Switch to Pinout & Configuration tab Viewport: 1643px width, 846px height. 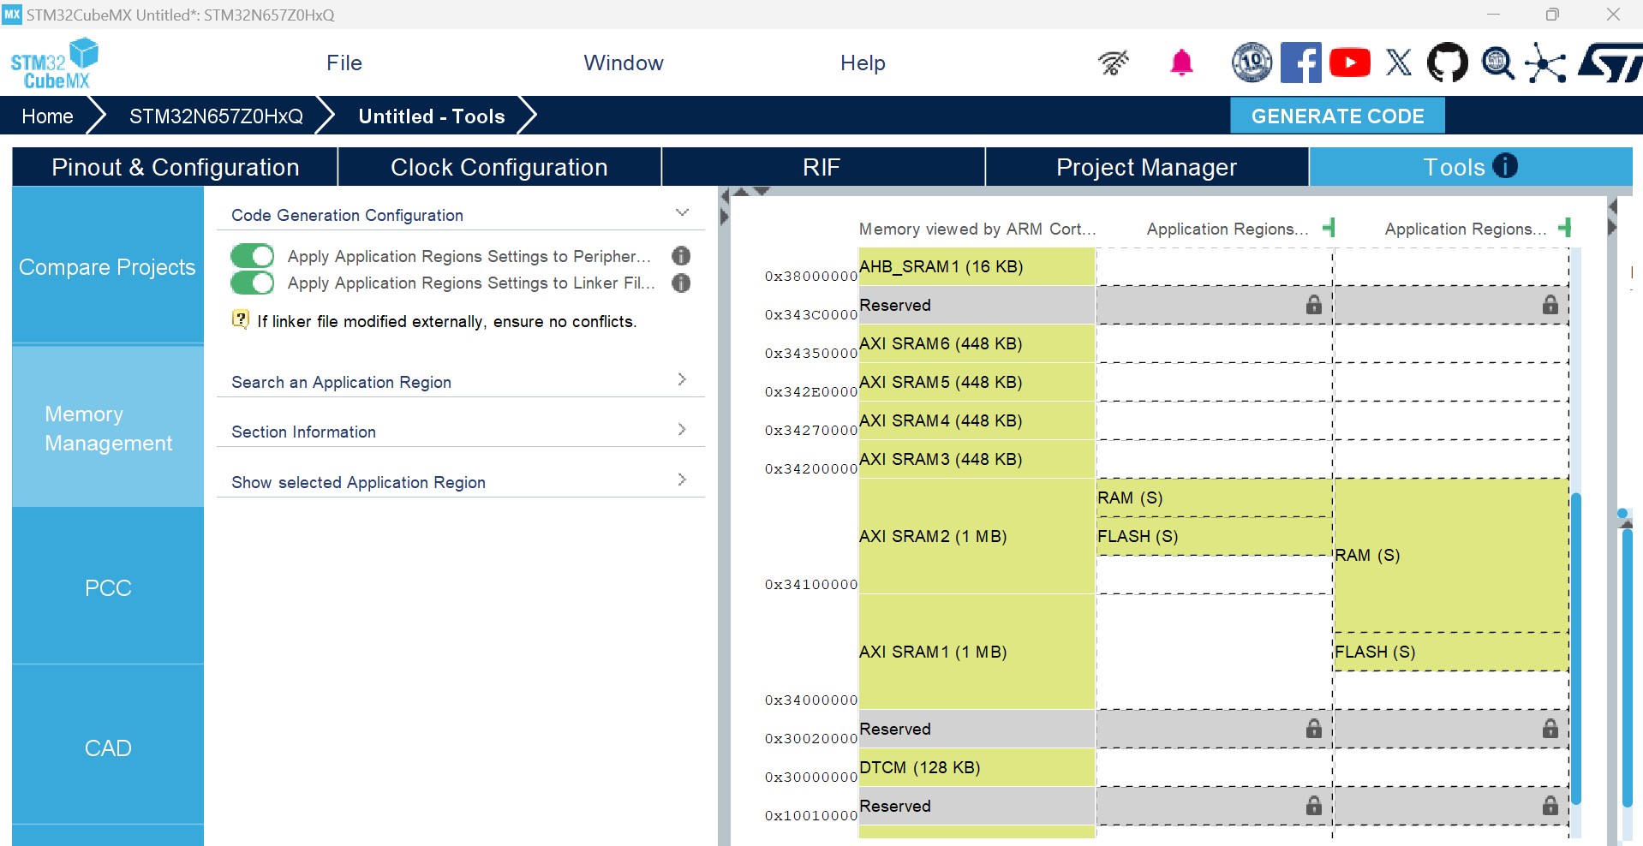coord(175,167)
